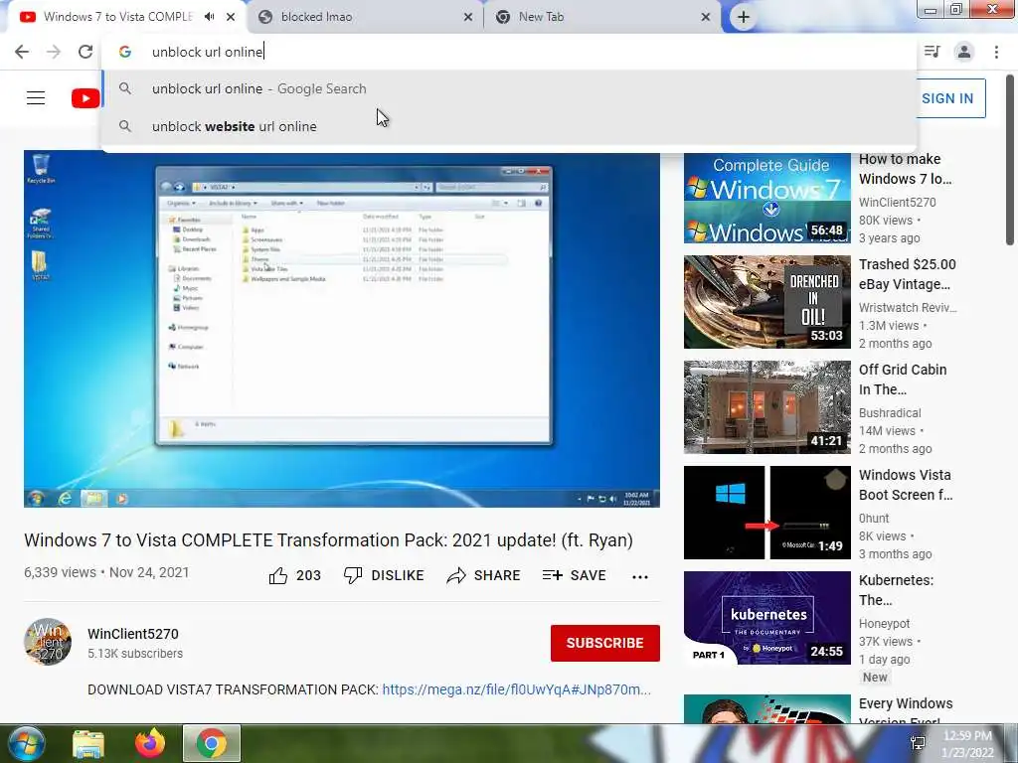The width and height of the screenshot is (1018, 763).
Task: Click the DISLIKE thumbs down button
Action: click(384, 575)
